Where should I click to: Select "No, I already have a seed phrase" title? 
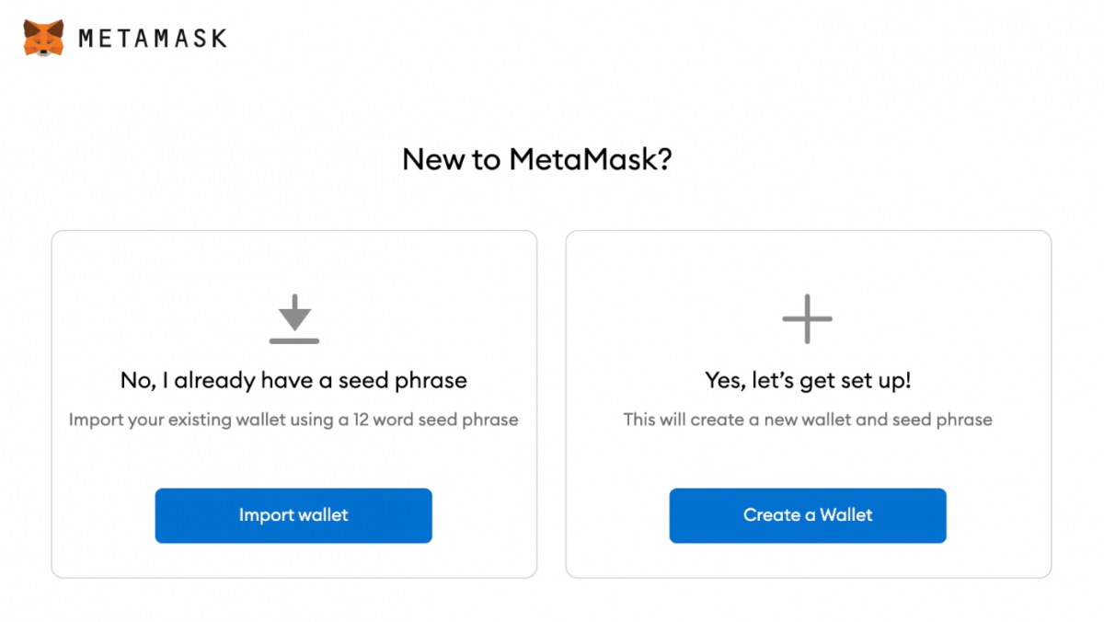click(293, 380)
